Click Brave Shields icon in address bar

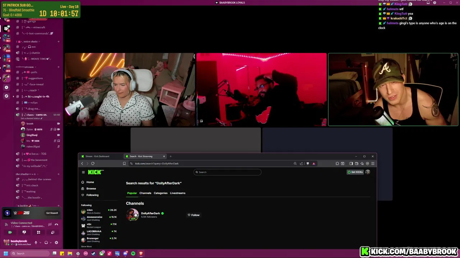[308, 163]
